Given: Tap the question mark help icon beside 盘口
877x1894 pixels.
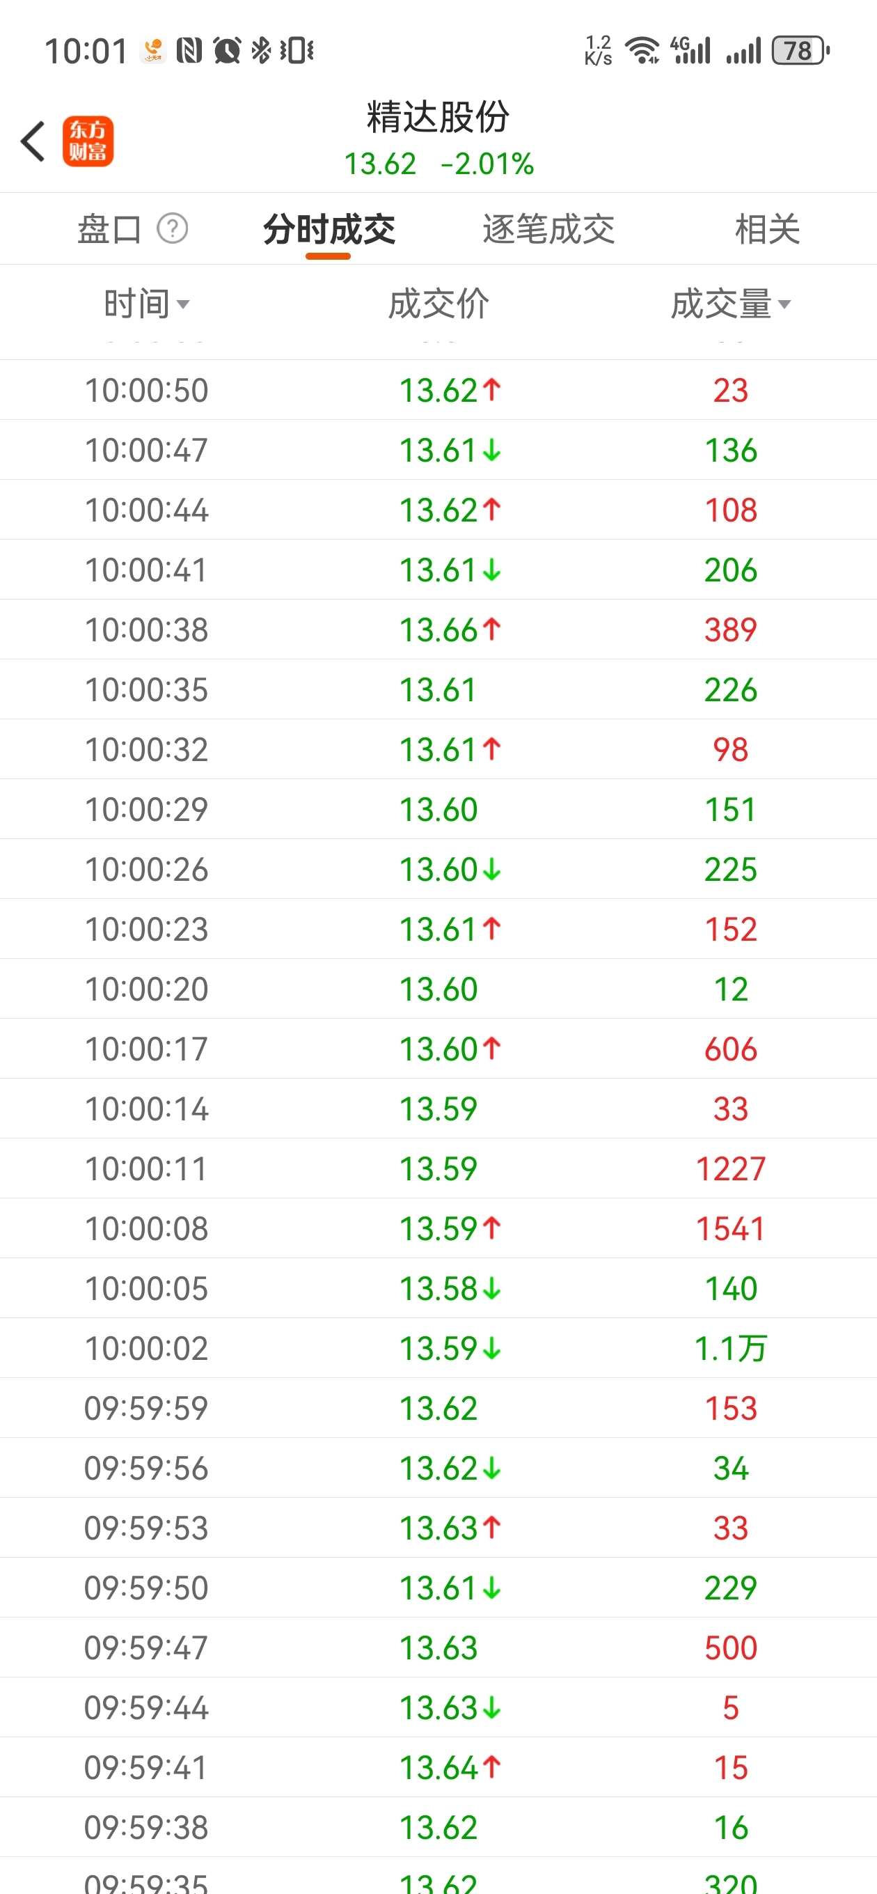Looking at the screenshot, I should pyautogui.click(x=173, y=228).
